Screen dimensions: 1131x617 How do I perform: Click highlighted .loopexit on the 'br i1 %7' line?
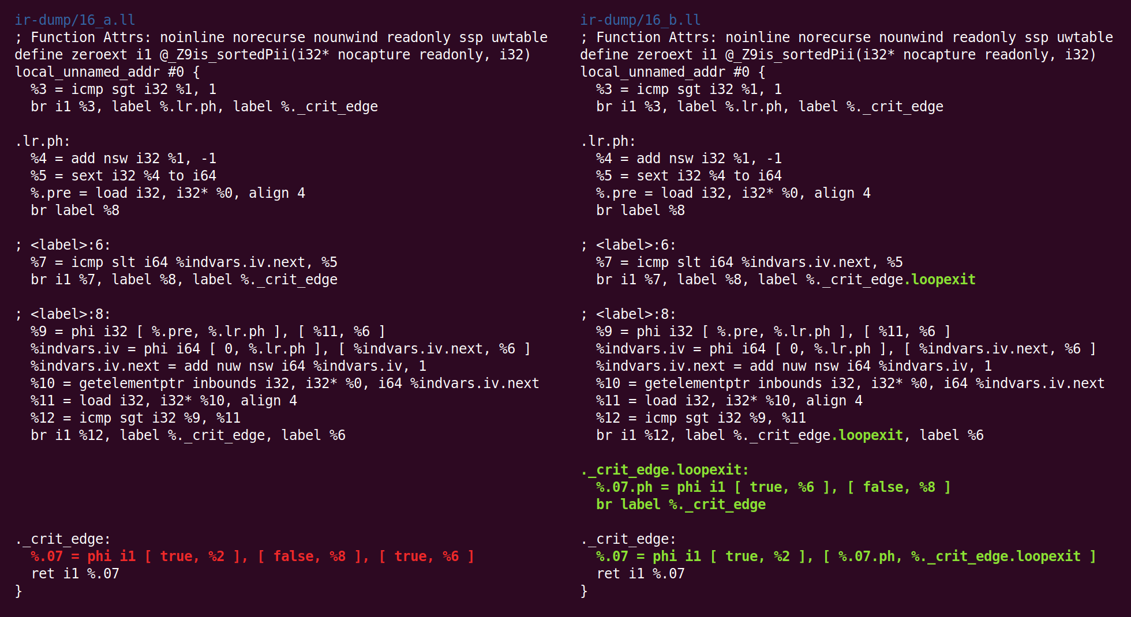939,280
